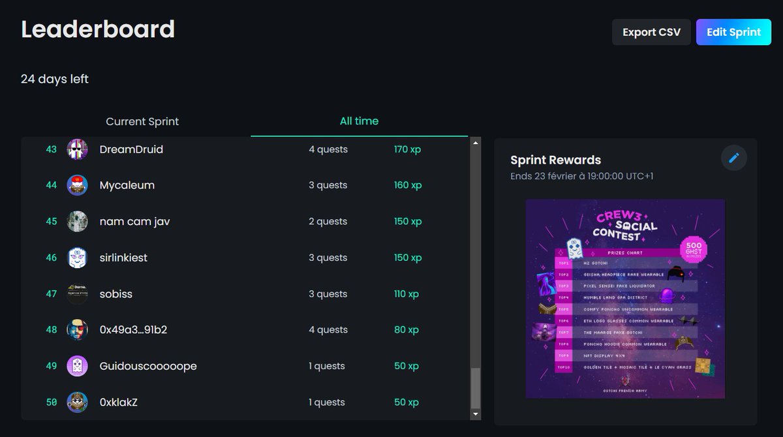Click Mycaleum's 160 xp score
Screen dimensions: 783x437
point(408,185)
